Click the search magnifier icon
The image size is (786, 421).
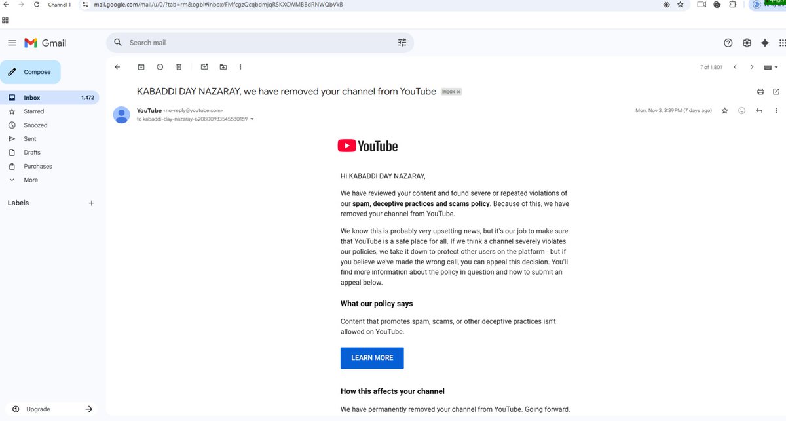(x=118, y=43)
